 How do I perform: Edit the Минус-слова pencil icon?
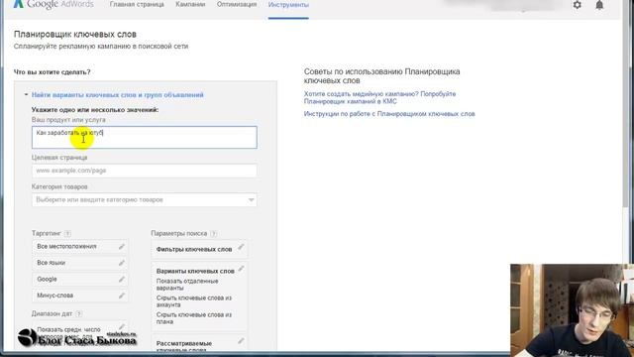point(121,296)
